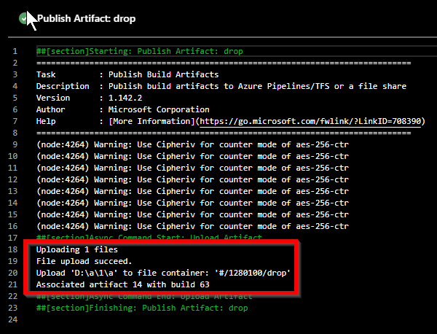This screenshot has height=334, width=437.
Task: Click the 'Task : Publish Build Artifacts' line
Action: pos(127,74)
